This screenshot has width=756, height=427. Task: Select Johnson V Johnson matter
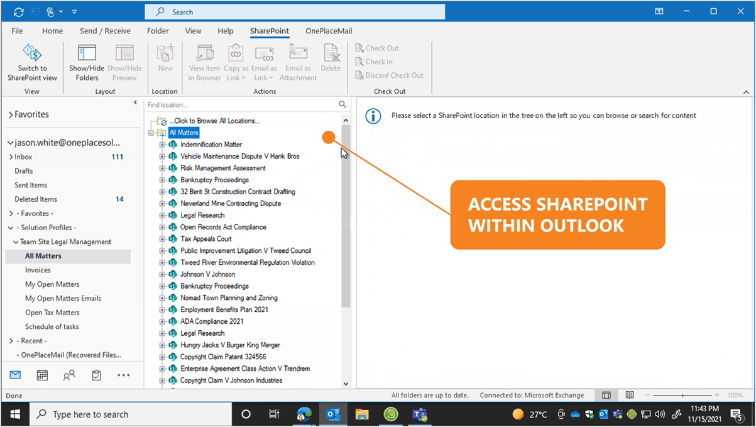207,274
